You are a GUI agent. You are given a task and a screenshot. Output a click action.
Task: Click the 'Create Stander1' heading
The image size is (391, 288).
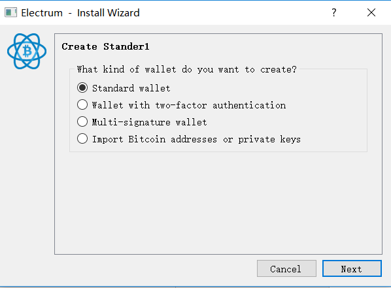click(105, 46)
